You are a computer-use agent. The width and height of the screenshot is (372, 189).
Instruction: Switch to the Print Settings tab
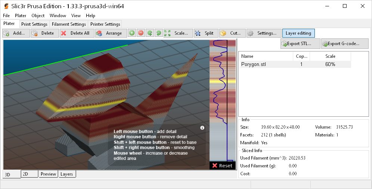click(34, 24)
